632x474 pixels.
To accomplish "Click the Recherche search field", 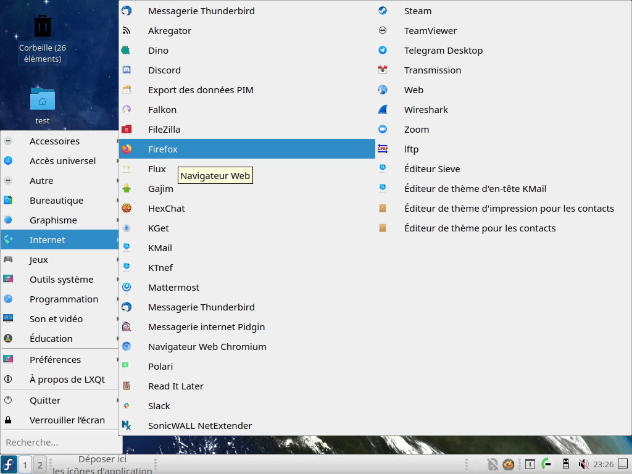I will (x=60, y=443).
